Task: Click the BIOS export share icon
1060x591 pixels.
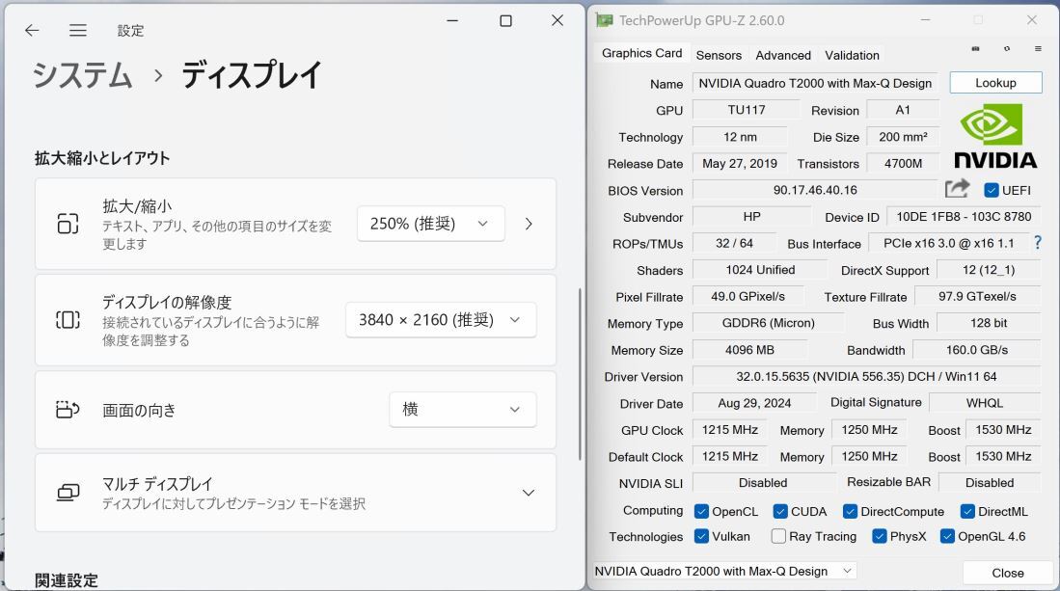Action: coord(957,189)
